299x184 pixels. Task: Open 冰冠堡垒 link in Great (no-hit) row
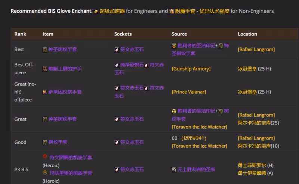[x=247, y=92]
